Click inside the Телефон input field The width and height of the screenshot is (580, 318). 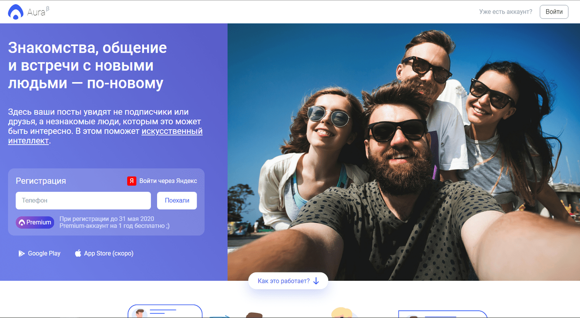[x=82, y=200]
